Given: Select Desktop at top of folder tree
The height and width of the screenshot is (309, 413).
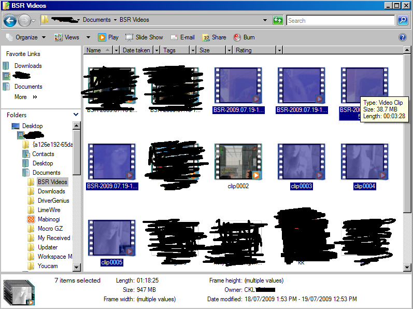Looking at the screenshot, I should point(32,126).
